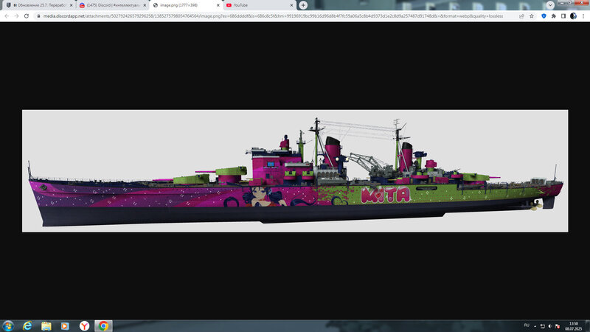590x332 pixels.
Task: Close the Discord tab
Action: click(x=145, y=5)
